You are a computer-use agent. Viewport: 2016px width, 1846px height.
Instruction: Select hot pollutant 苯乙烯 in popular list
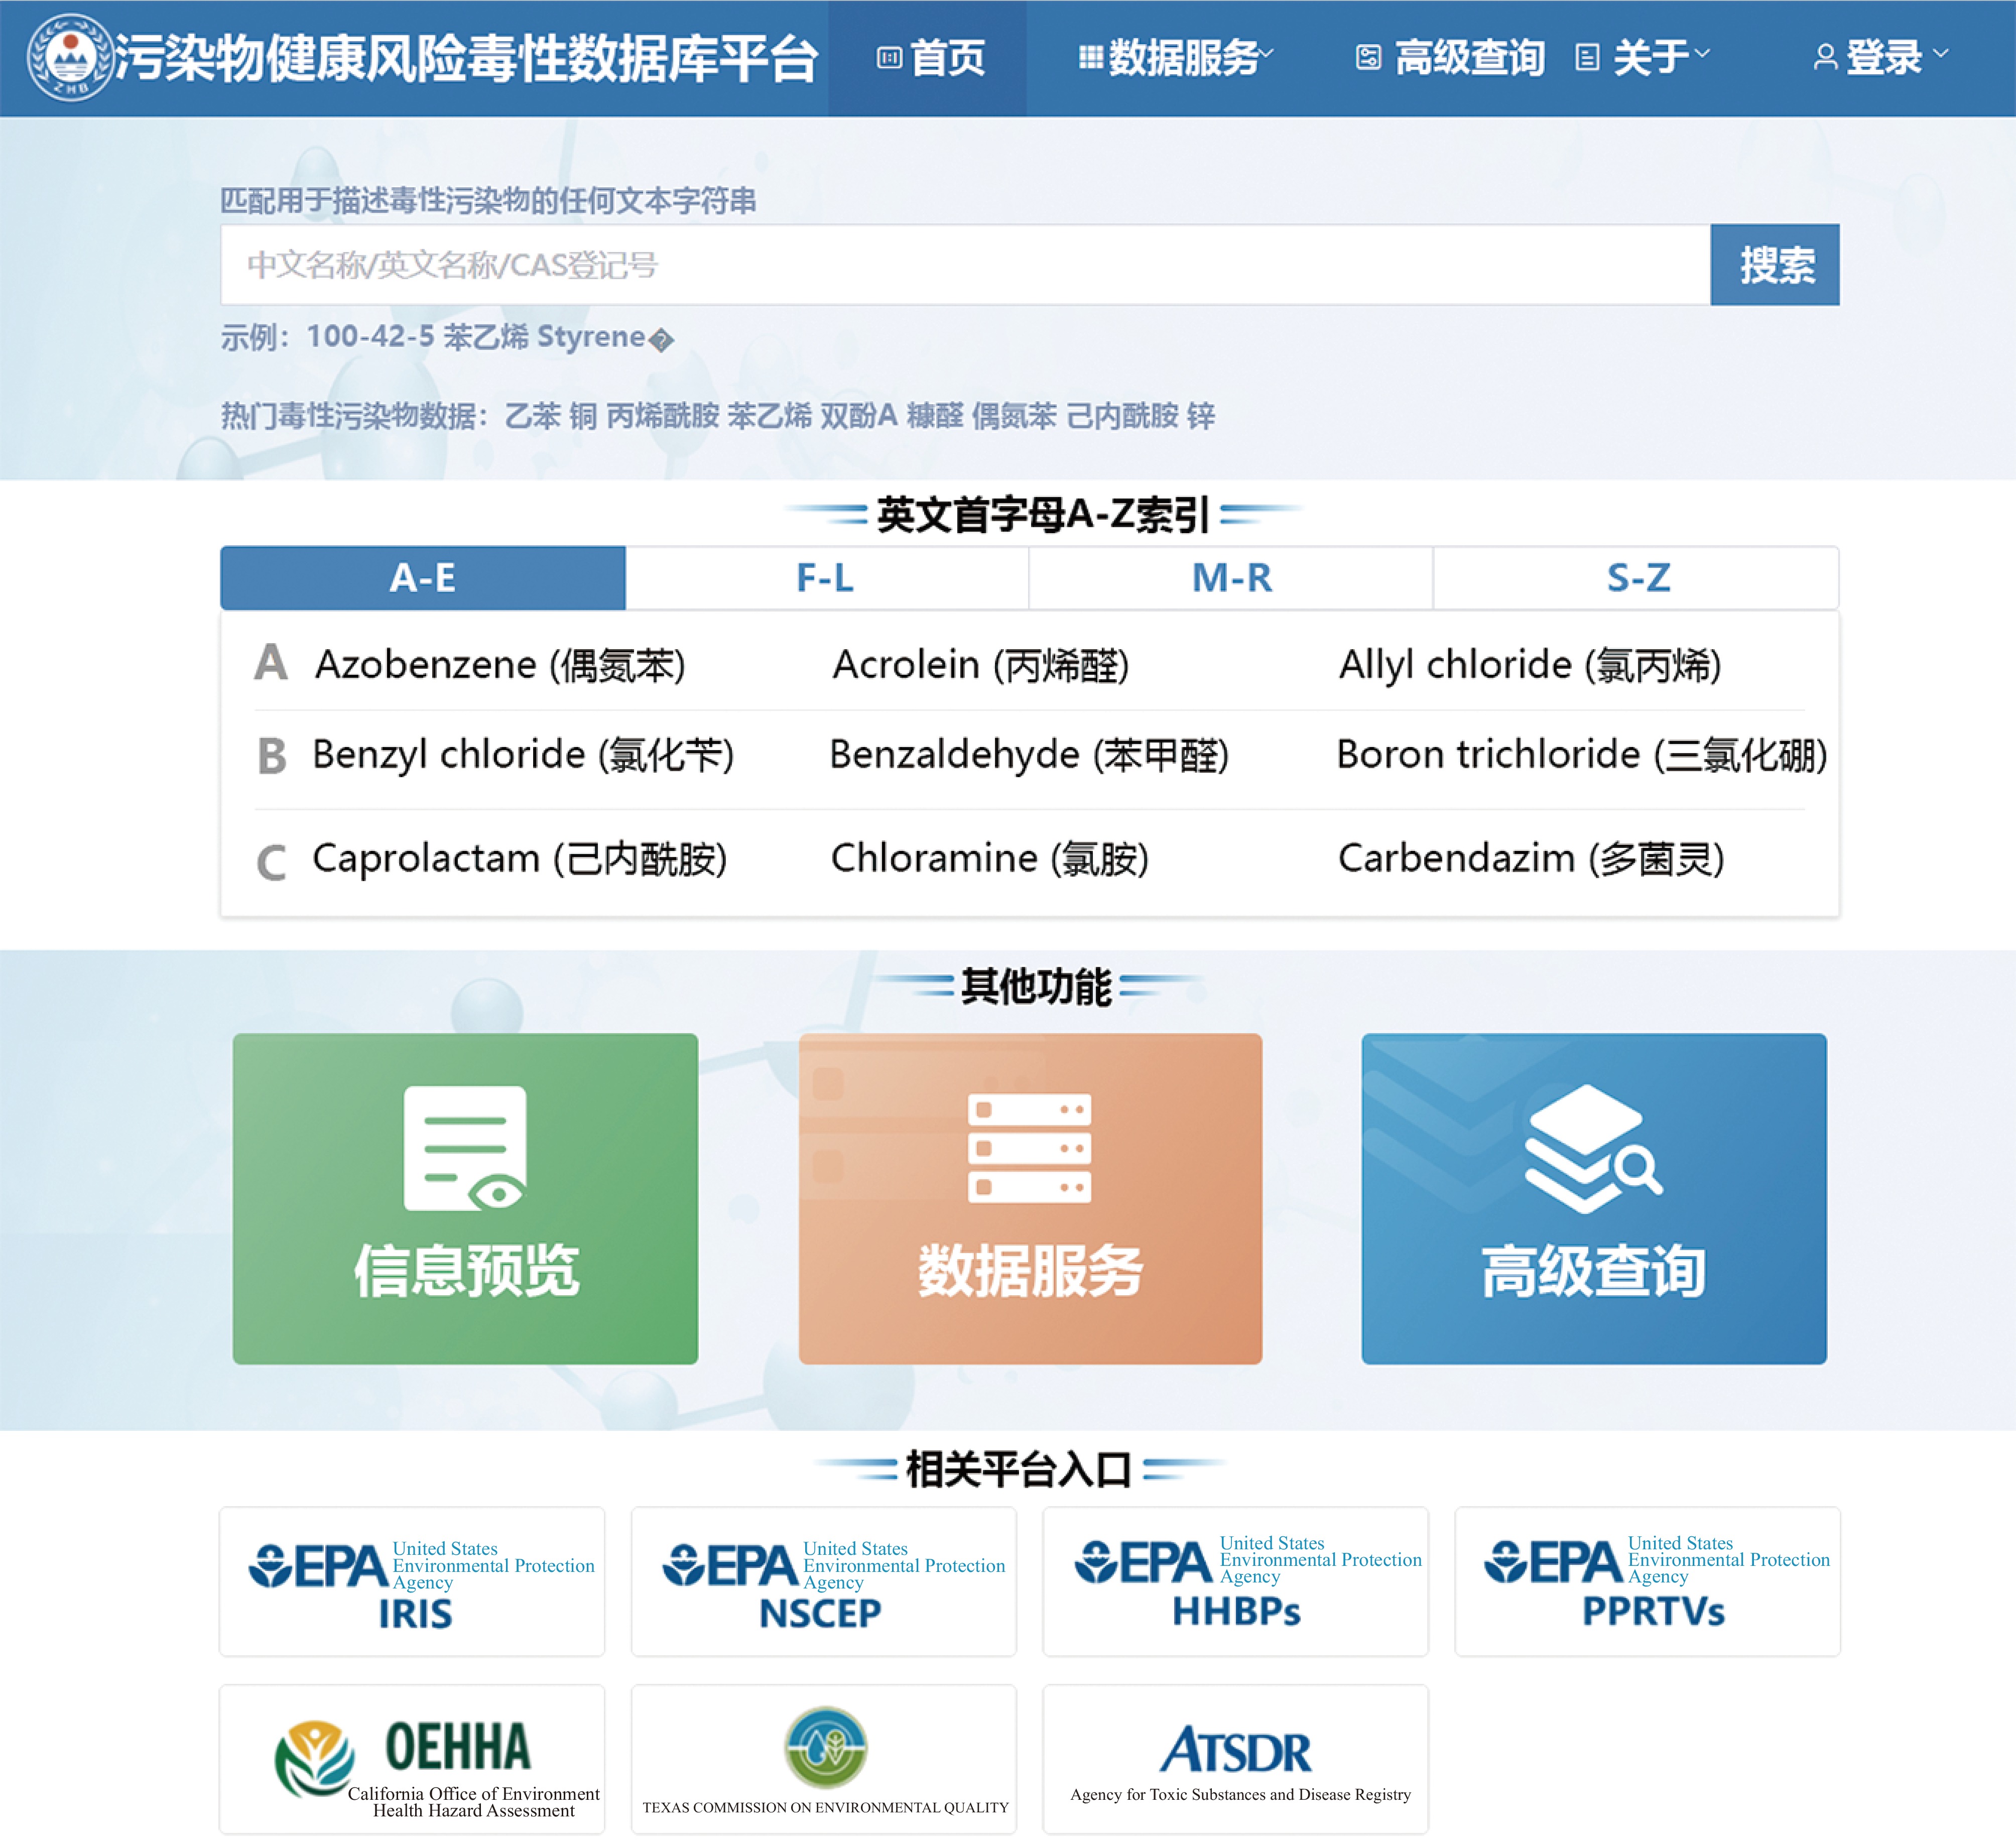(x=769, y=415)
